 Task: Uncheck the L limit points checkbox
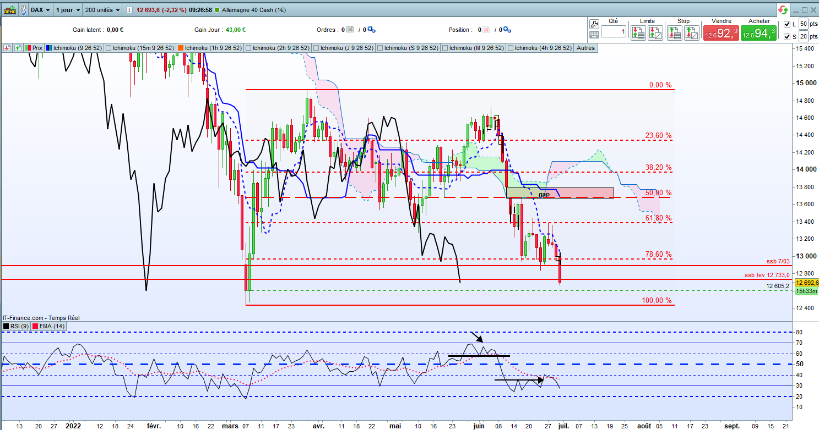coord(787,24)
